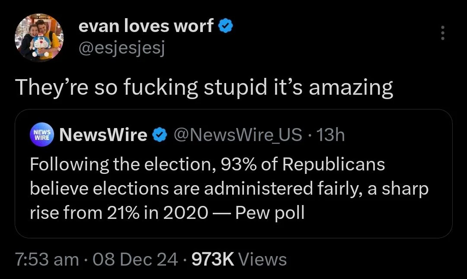Click the 7:53 am post time
Screen dimensions: 467x279
47,259
